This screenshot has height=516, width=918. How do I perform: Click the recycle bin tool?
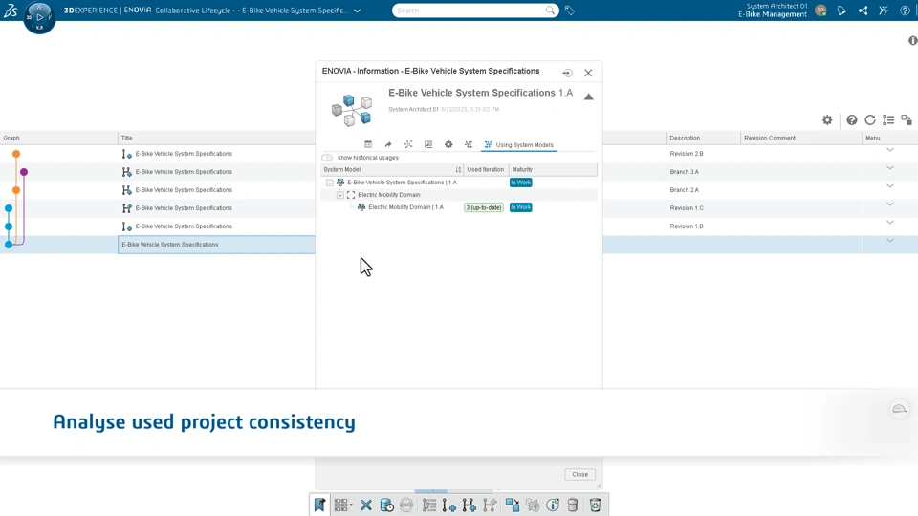pyautogui.click(x=595, y=505)
